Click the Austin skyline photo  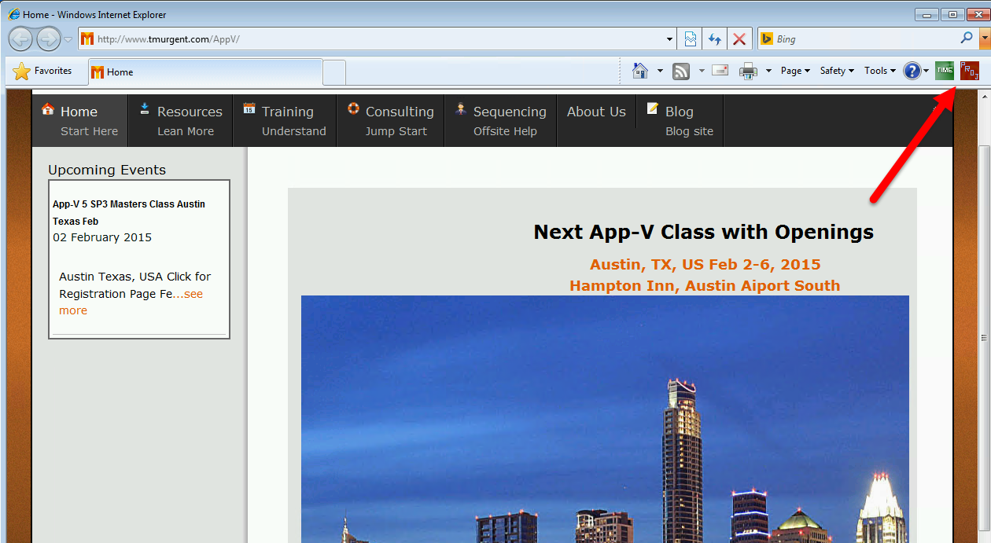point(605,419)
